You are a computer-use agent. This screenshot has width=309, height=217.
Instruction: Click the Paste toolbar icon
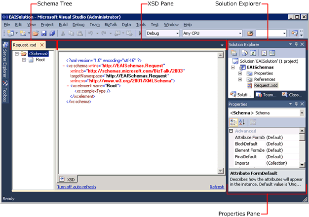[x=79, y=33]
